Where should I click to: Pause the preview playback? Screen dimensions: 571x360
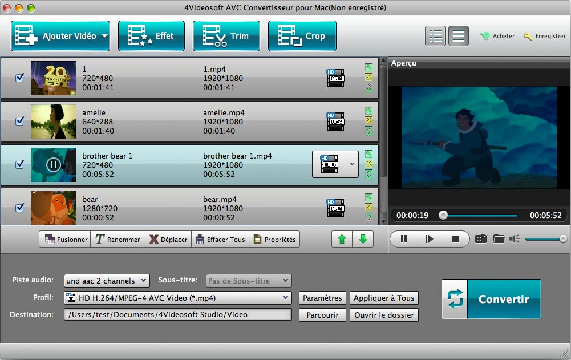pyautogui.click(x=404, y=239)
